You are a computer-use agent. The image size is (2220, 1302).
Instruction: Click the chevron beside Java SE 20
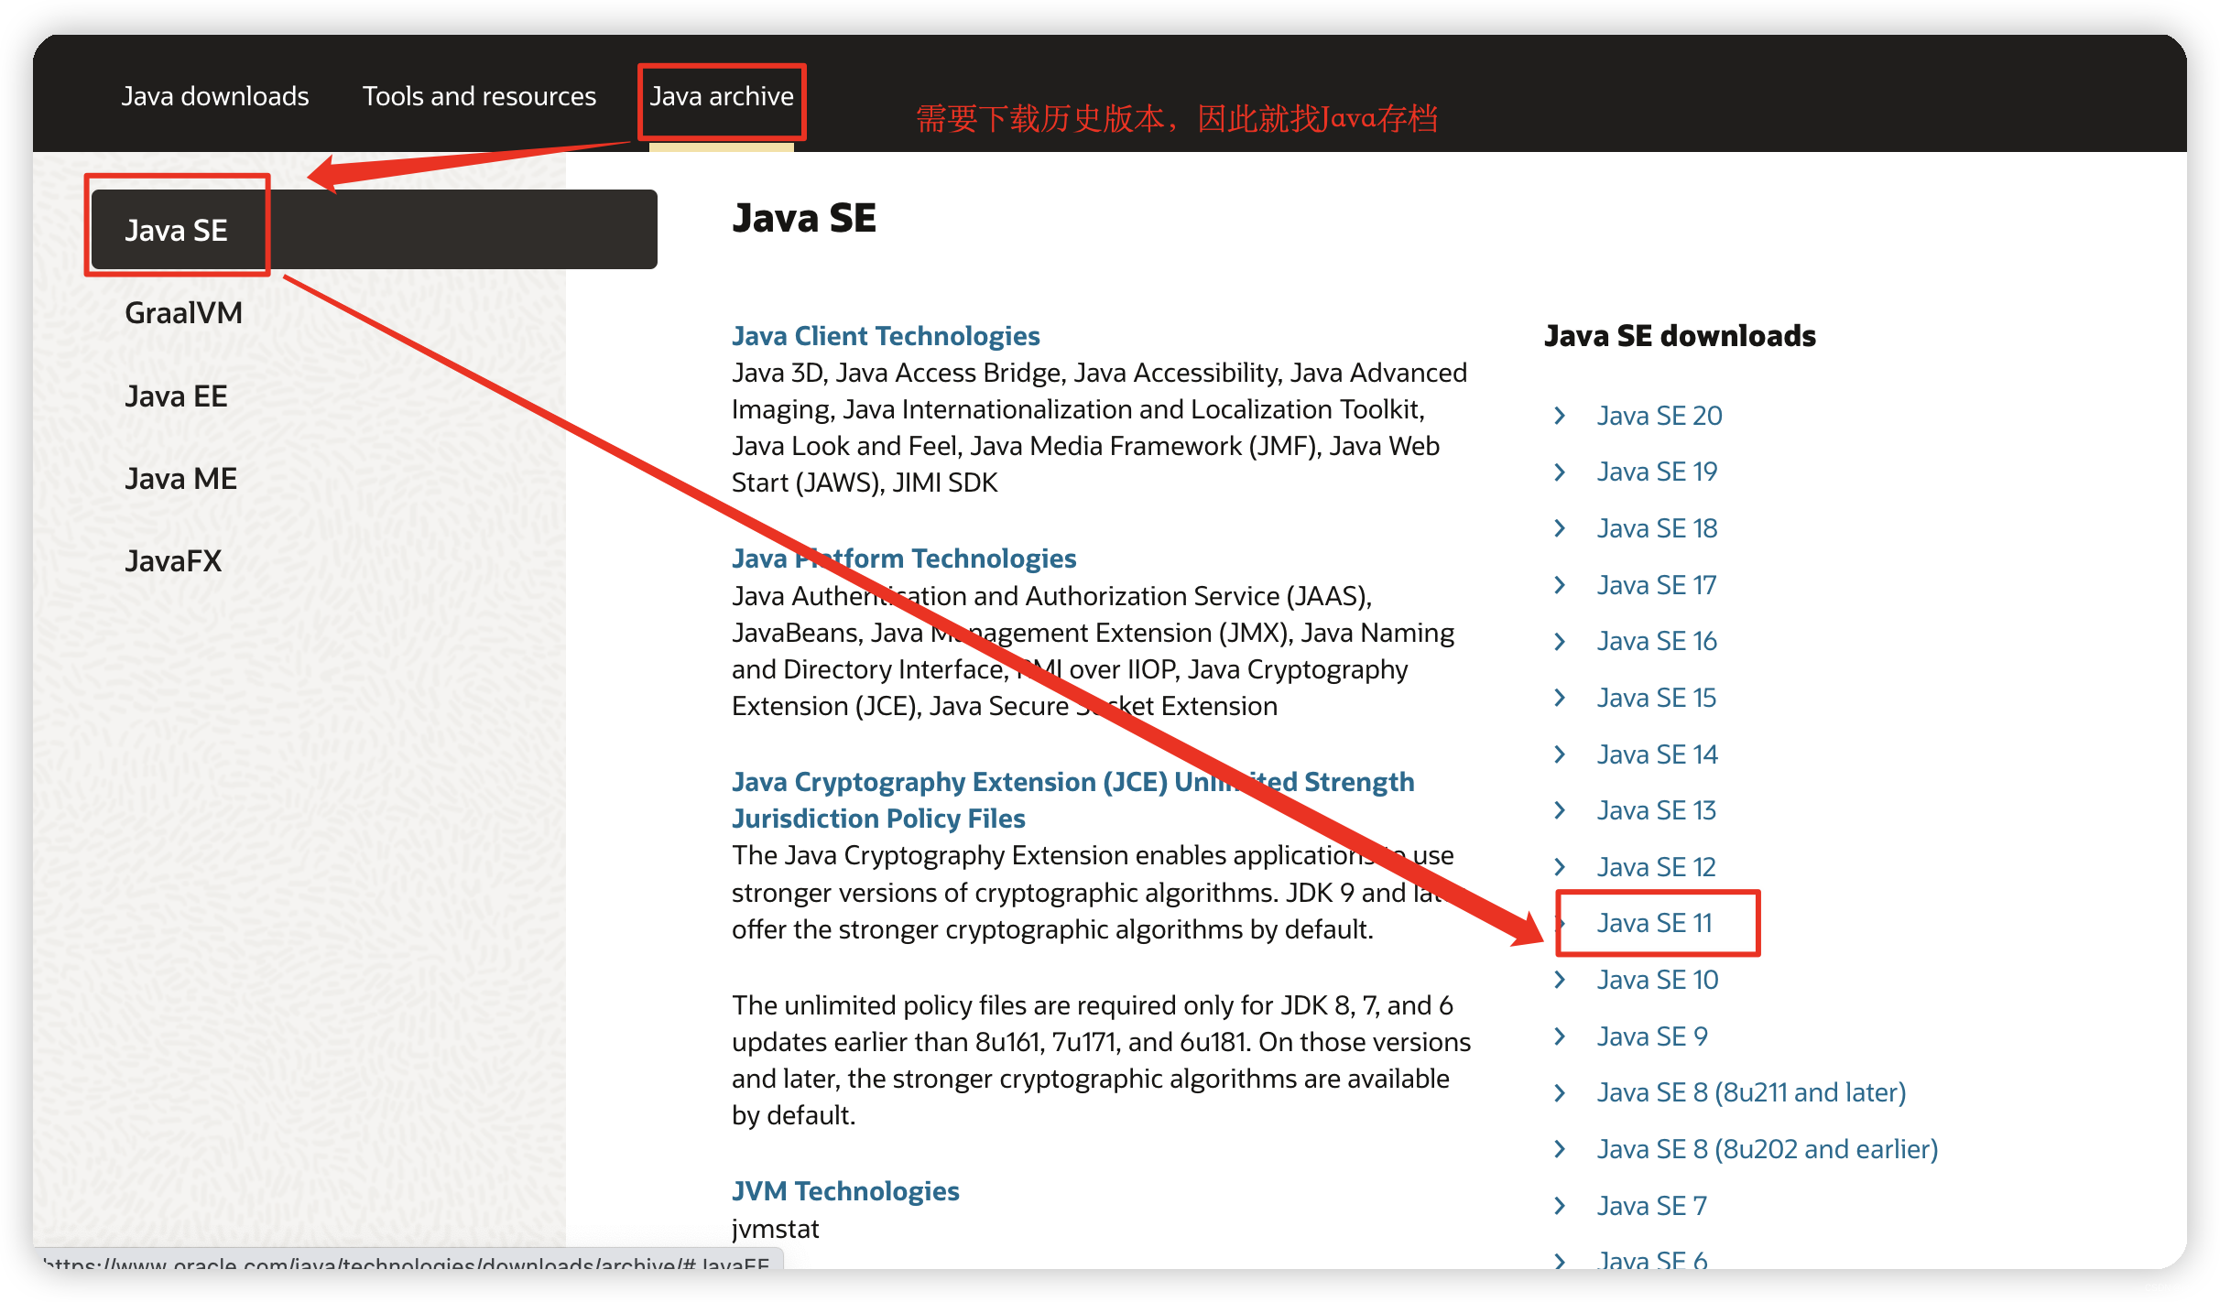tap(1560, 416)
